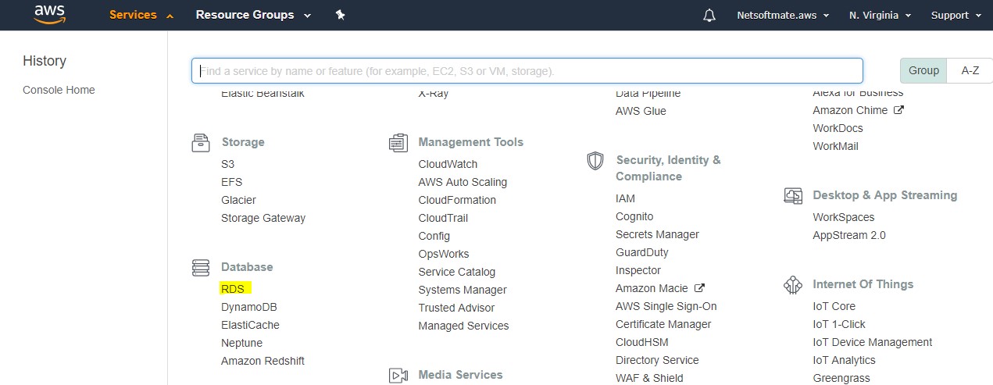
Task: Click the Storage category icon
Action: pyautogui.click(x=201, y=143)
